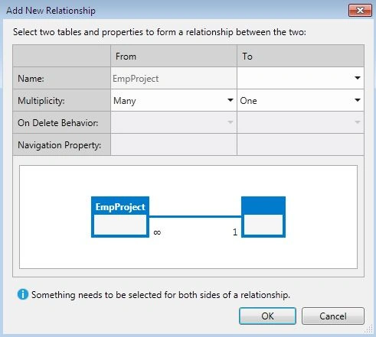The height and width of the screenshot is (337, 376).
Task: Click the 1 multiplicity label in diagram
Action: pos(235,232)
